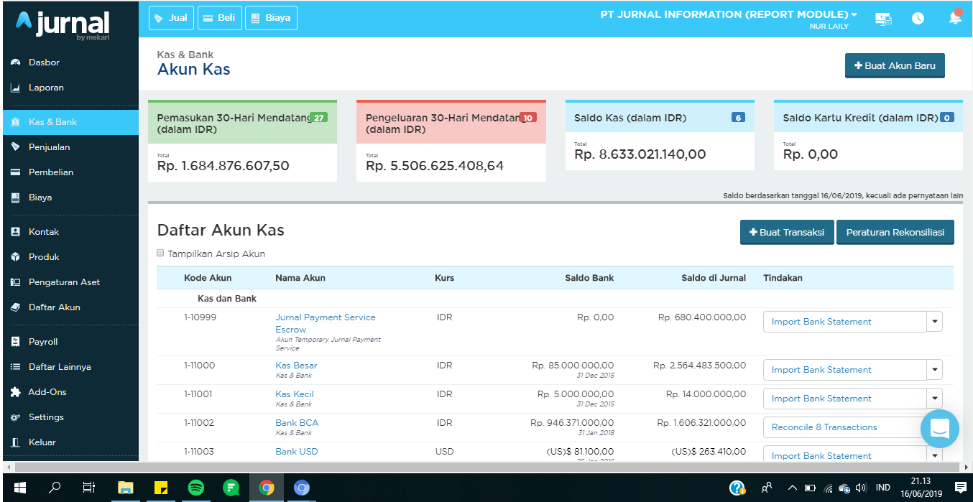Click the Jurnal logo

coord(63,24)
